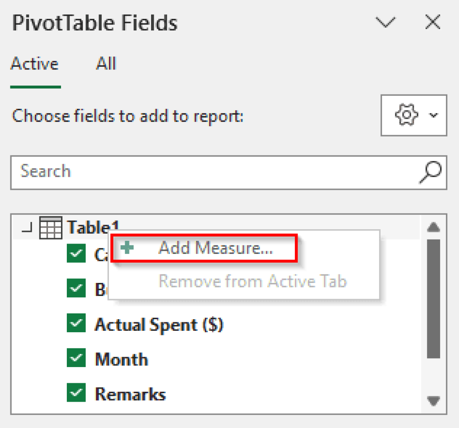Viewport: 459px width, 428px height.
Task: Collapse the Table1 field list
Action: coord(26,227)
